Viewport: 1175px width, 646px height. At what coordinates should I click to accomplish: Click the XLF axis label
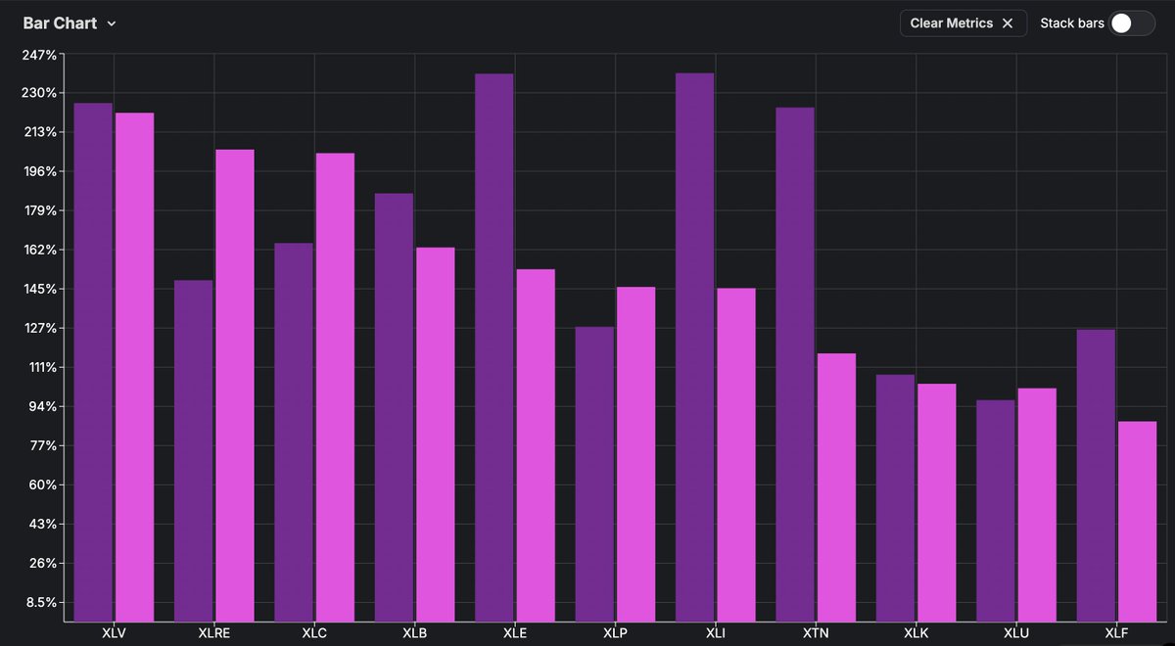[x=1116, y=633]
